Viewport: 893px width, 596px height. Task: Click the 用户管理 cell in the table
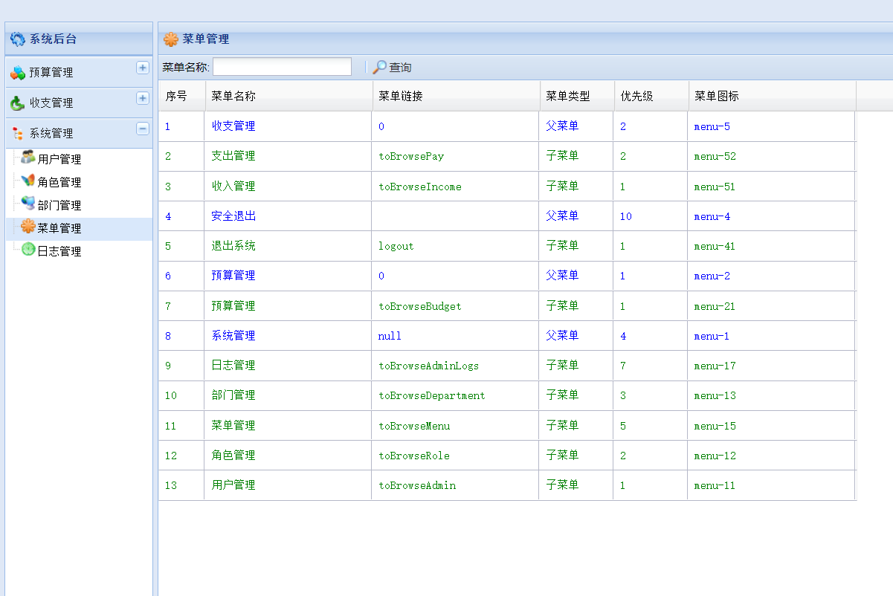288,485
